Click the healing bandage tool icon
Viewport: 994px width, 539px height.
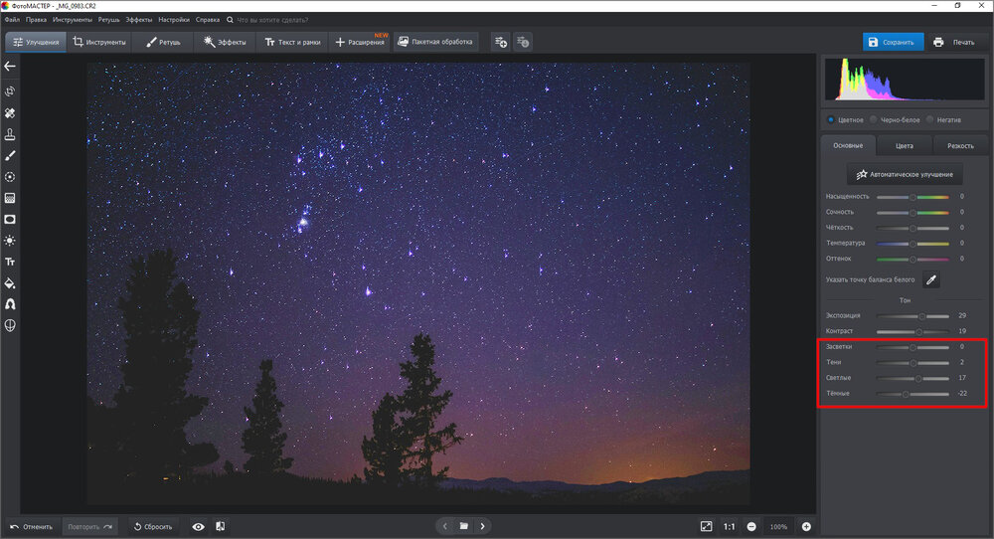pyautogui.click(x=10, y=113)
